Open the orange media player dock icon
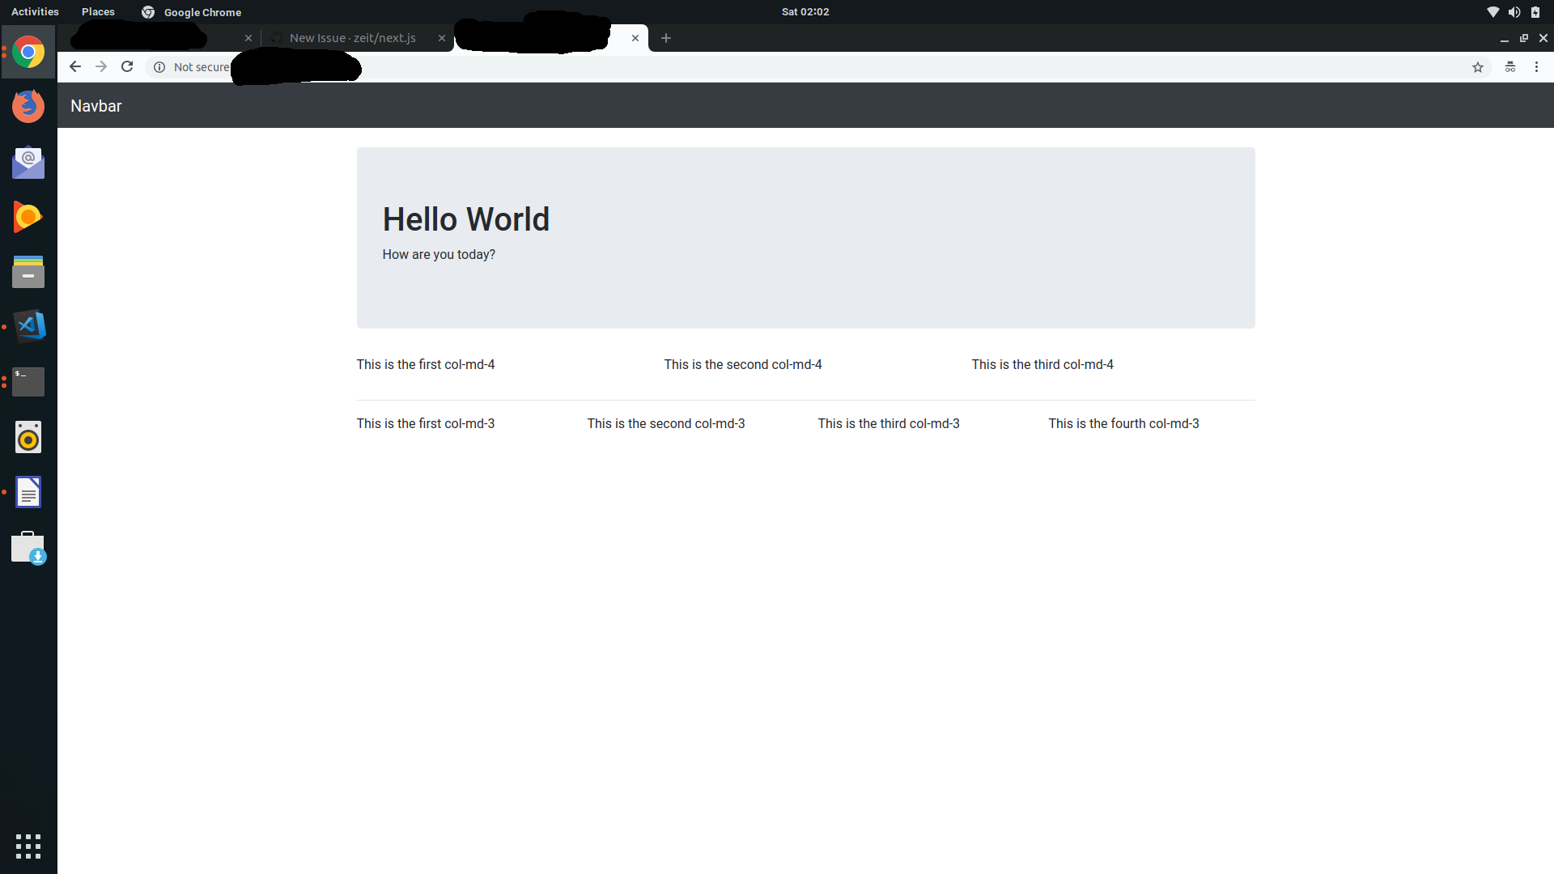This screenshot has height=874, width=1554. (x=28, y=217)
